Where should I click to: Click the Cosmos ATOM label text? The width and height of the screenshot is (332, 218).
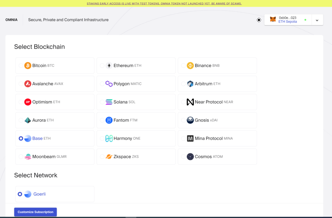pyautogui.click(x=208, y=157)
